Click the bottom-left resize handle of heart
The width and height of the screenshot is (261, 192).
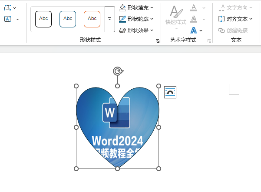[x=76, y=168]
